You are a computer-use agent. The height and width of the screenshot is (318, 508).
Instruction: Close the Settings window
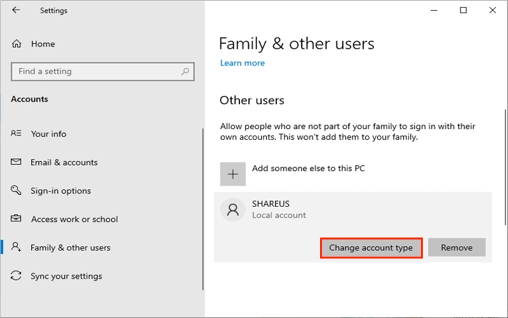point(493,10)
